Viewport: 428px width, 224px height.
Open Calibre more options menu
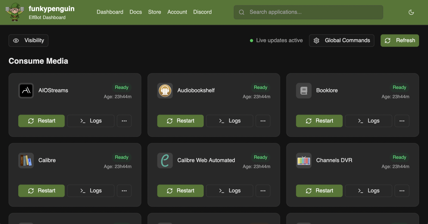(124, 191)
